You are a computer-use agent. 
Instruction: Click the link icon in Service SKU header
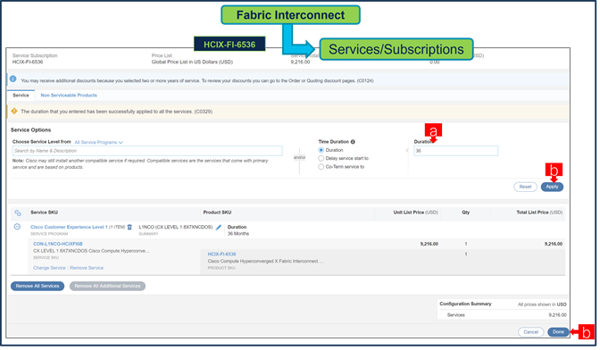tap(18, 214)
